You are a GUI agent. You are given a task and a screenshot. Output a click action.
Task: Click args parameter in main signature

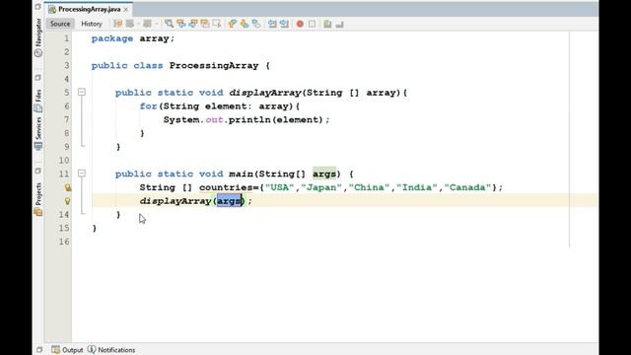(x=324, y=174)
